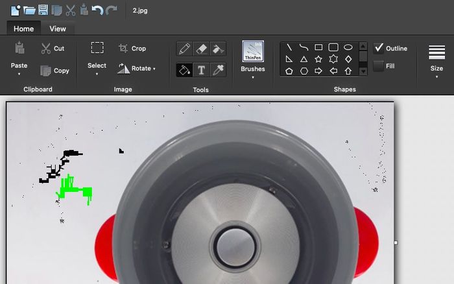Switch to the View tab
454x284 pixels.
(x=58, y=29)
